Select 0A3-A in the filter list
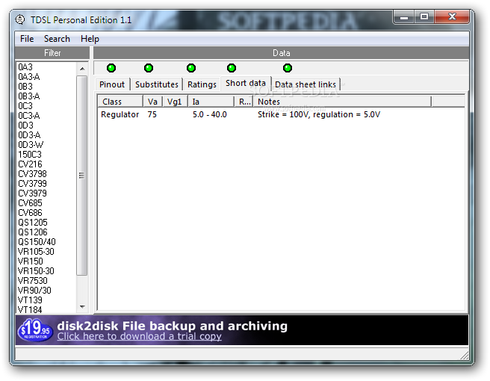The height and width of the screenshot is (381, 490). [x=28, y=77]
